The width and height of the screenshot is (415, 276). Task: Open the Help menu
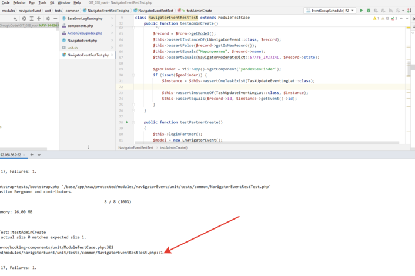coord(77,2)
